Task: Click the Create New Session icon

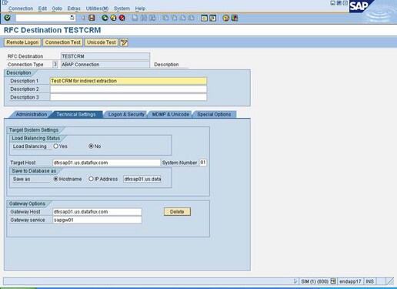Action: point(204,18)
